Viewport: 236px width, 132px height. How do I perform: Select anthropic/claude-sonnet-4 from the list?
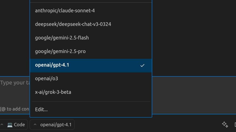91,11
